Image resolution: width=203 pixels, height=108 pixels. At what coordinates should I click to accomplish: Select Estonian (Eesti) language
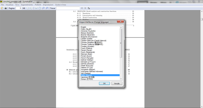(100, 54)
